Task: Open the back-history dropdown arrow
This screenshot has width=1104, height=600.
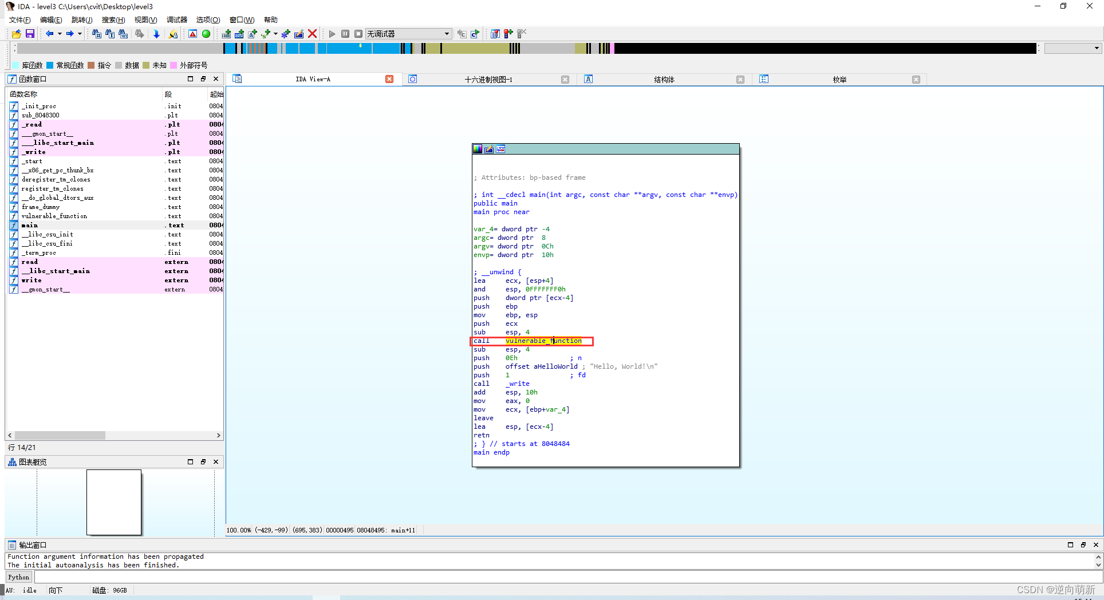Action: tap(60, 34)
